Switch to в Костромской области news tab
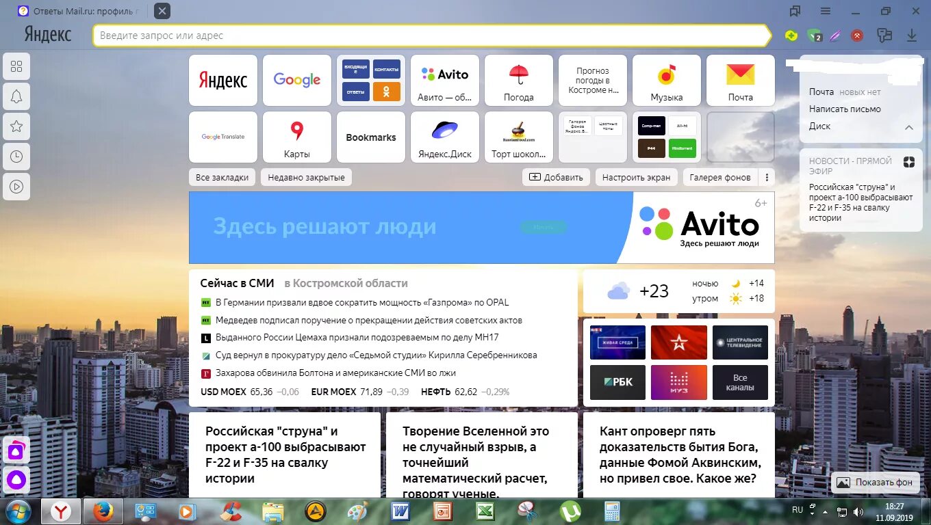The height and width of the screenshot is (525, 931). 346,283
